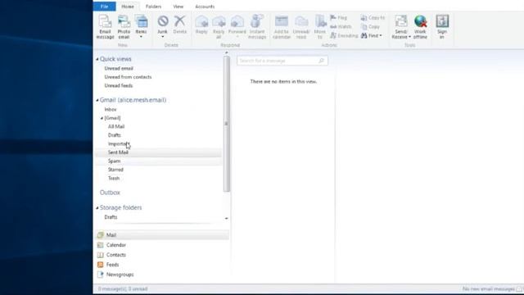This screenshot has height=295, width=524.
Task: Click folder pane scrollbar up arrow
Action: point(227,52)
